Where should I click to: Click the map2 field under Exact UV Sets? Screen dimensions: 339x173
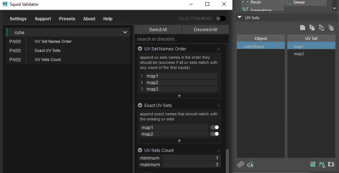click(x=174, y=134)
